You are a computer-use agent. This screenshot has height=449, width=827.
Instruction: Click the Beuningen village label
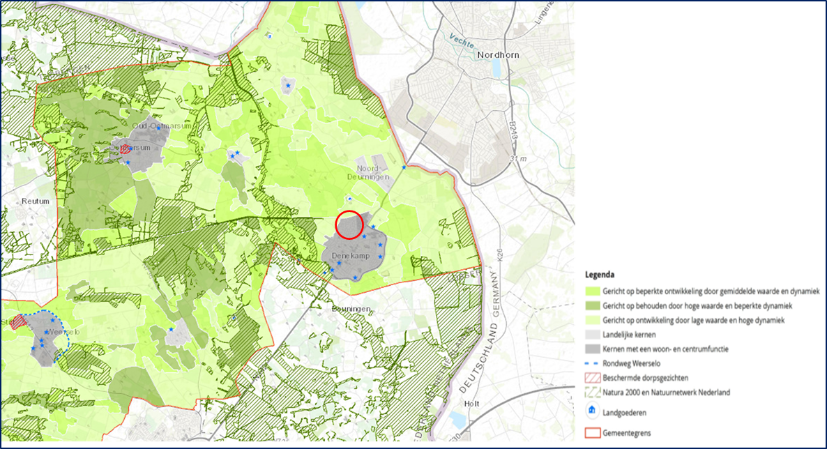[351, 309]
